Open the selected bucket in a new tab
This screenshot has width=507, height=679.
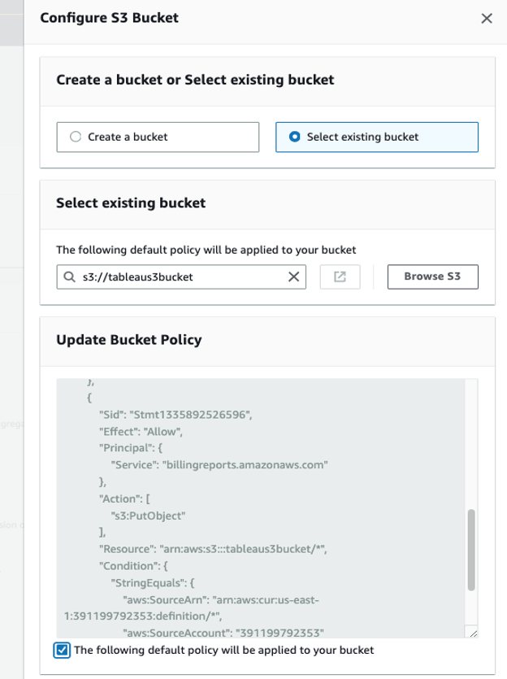(340, 276)
